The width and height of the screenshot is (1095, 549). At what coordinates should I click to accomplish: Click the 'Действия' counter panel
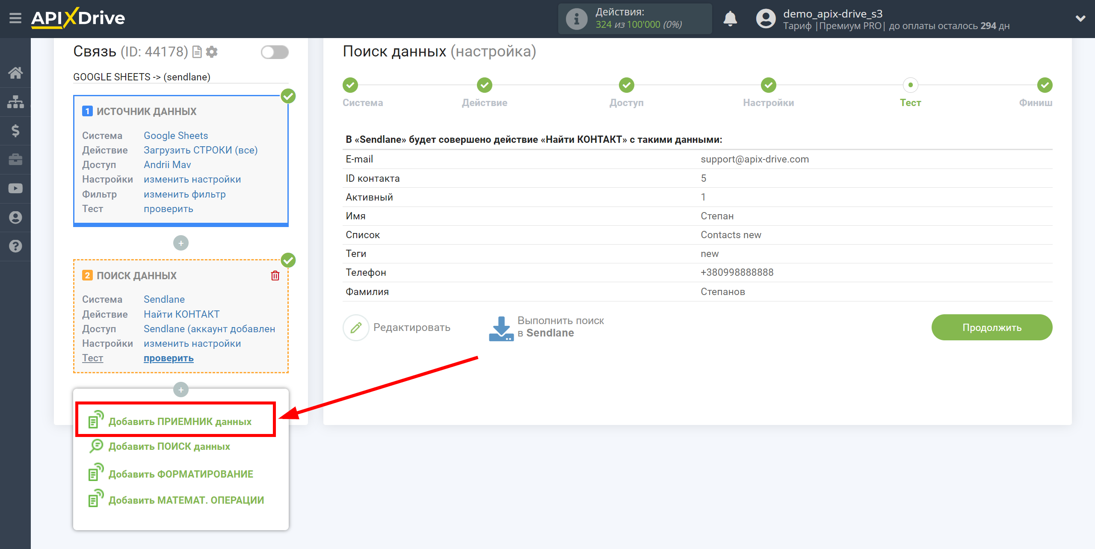click(635, 19)
